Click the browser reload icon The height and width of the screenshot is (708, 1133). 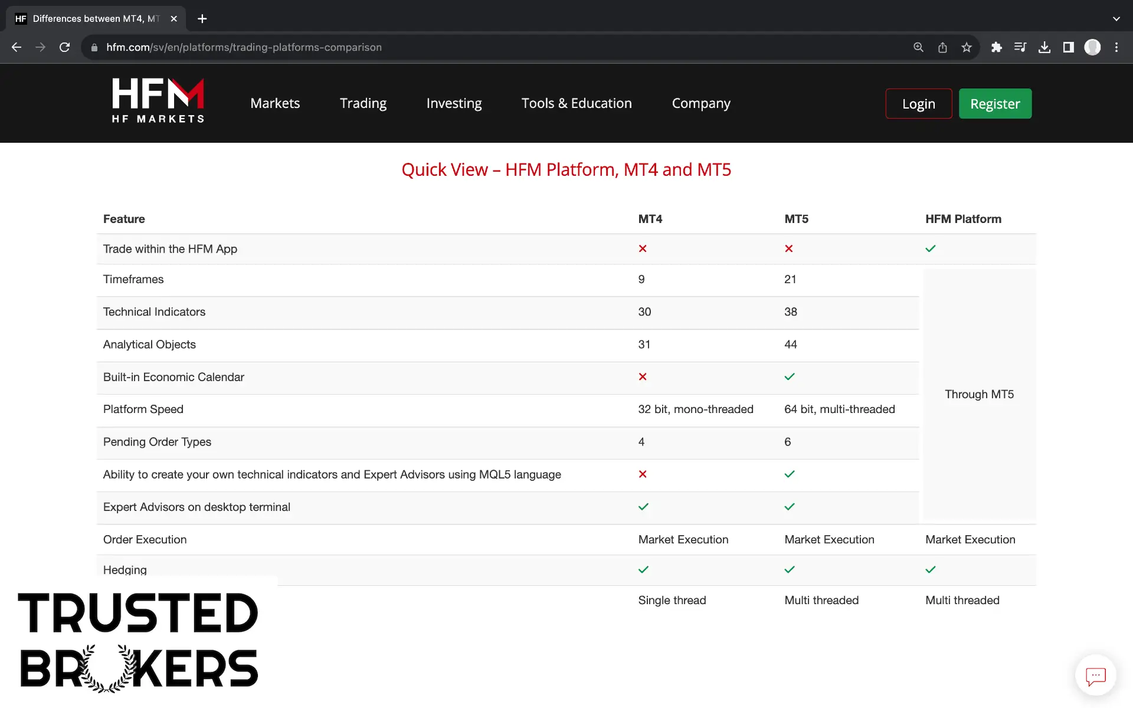65,47
